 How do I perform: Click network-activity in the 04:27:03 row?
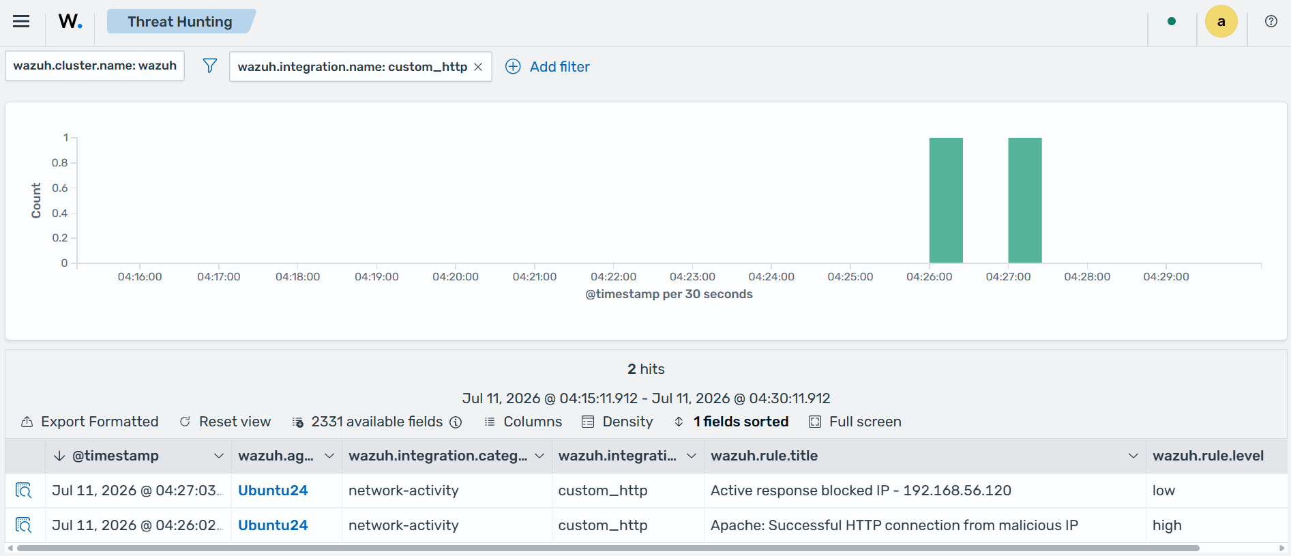pos(403,491)
